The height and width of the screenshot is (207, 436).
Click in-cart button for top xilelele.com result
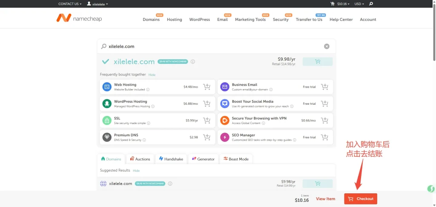(318, 61)
